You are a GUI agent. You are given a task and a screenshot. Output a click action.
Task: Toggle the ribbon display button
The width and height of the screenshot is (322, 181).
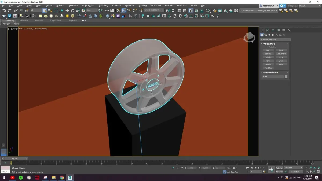191,10
